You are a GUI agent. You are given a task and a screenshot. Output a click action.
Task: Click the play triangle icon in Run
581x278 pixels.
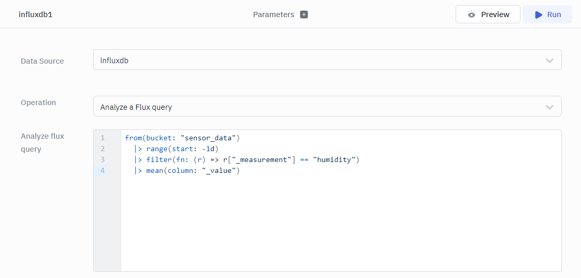click(x=539, y=14)
